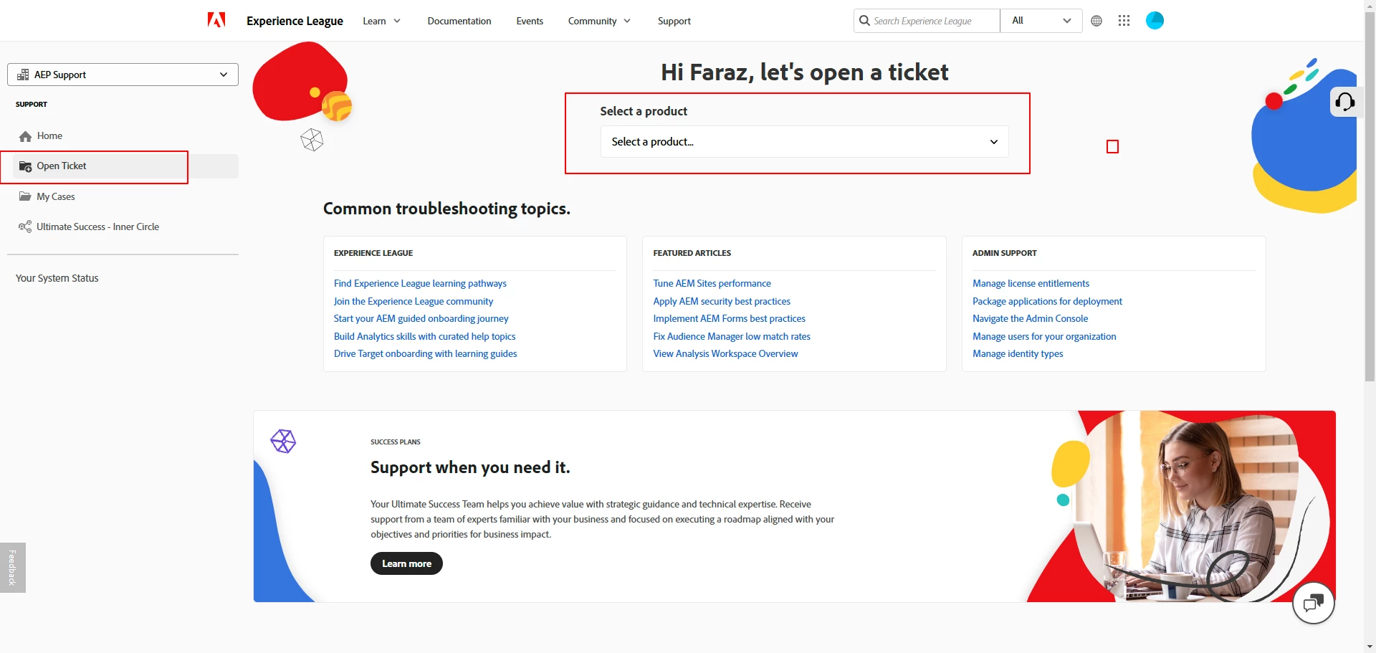Open the language globe icon

pos(1096,21)
